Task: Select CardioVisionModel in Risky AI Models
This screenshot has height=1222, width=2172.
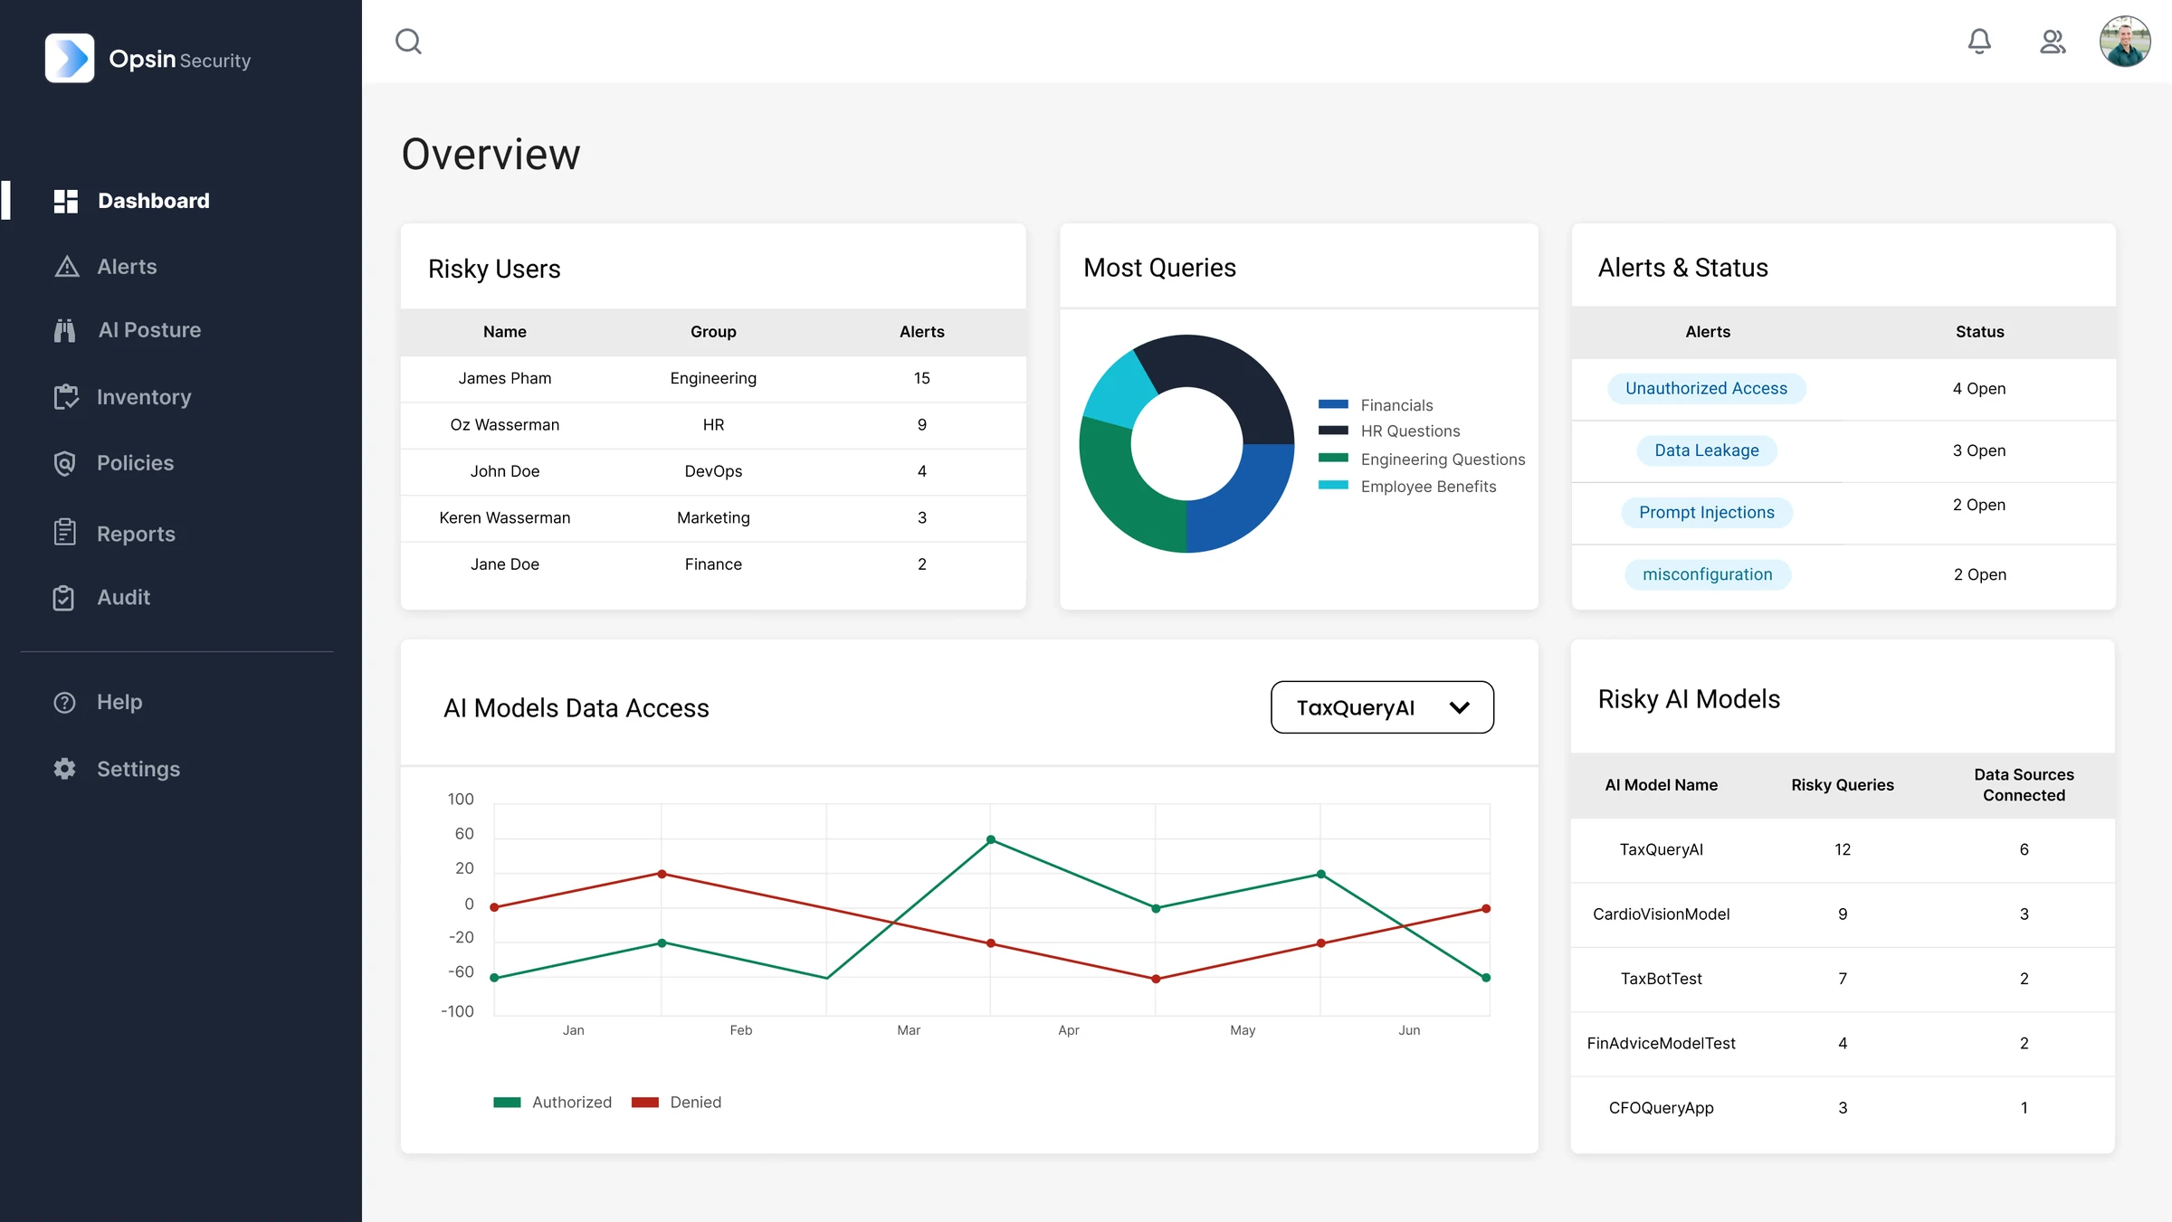Action: click(1662, 914)
